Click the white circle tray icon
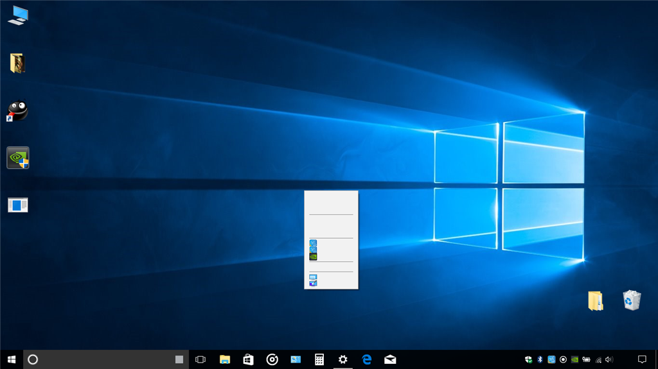The height and width of the screenshot is (369, 658). pyautogui.click(x=563, y=359)
